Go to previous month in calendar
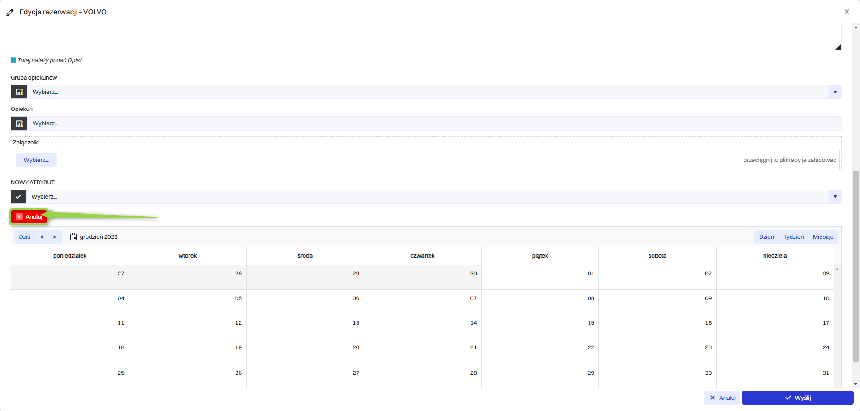This screenshot has height=411, width=860. (42, 237)
